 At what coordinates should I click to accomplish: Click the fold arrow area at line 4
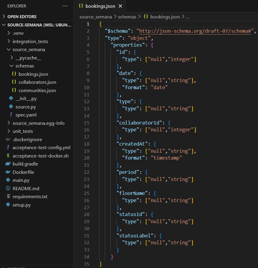[x=95, y=45]
